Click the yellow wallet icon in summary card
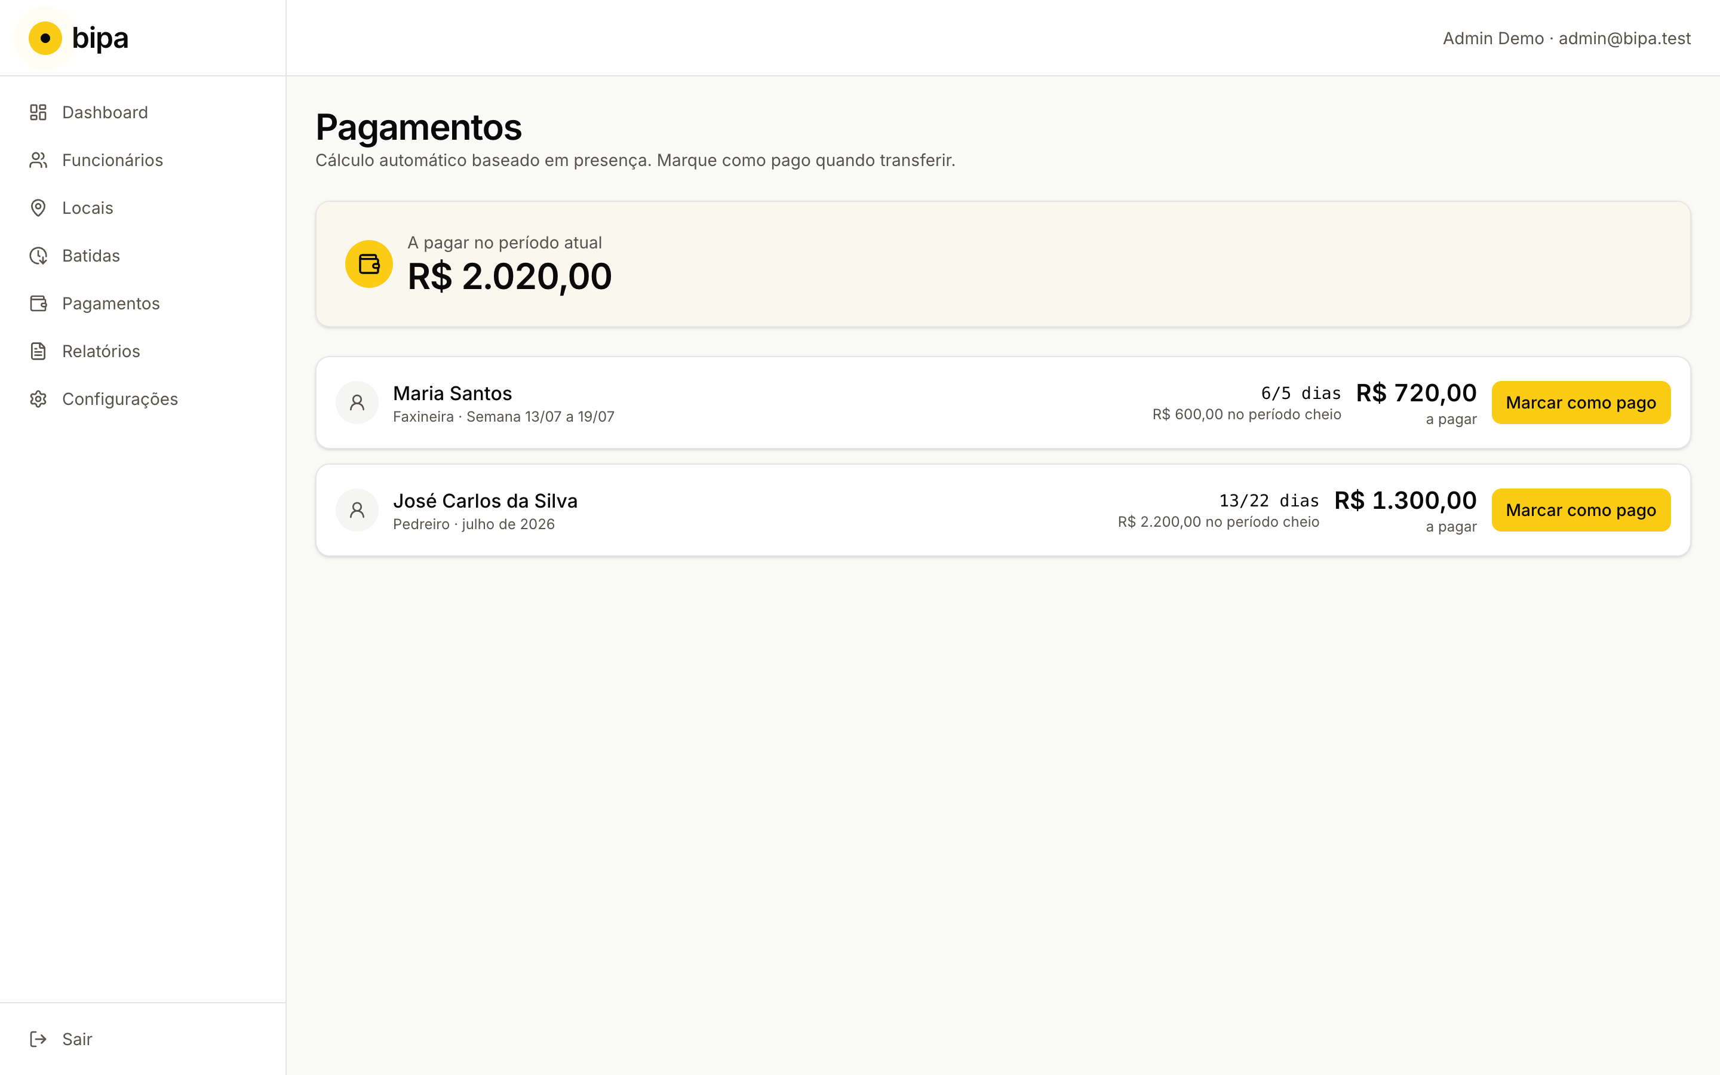1720x1075 pixels. pos(369,264)
